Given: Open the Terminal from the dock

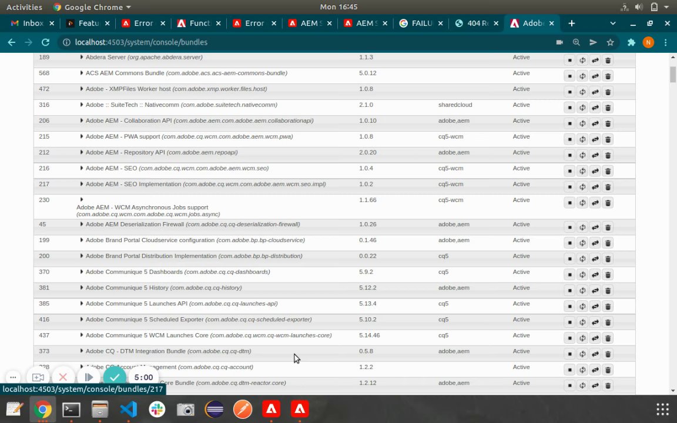Looking at the screenshot, I should (71, 409).
